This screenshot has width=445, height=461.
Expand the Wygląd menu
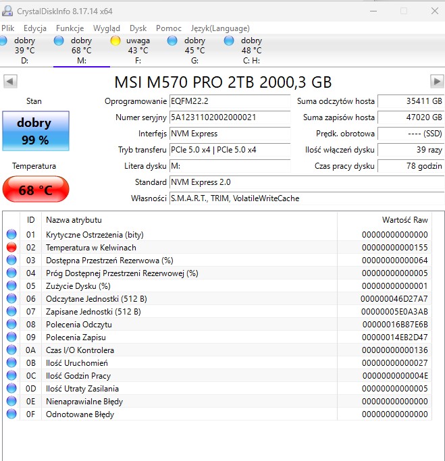(107, 28)
